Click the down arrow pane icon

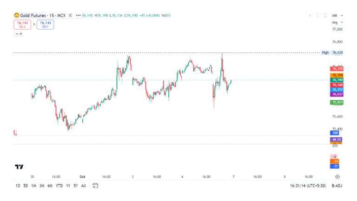coord(310,15)
